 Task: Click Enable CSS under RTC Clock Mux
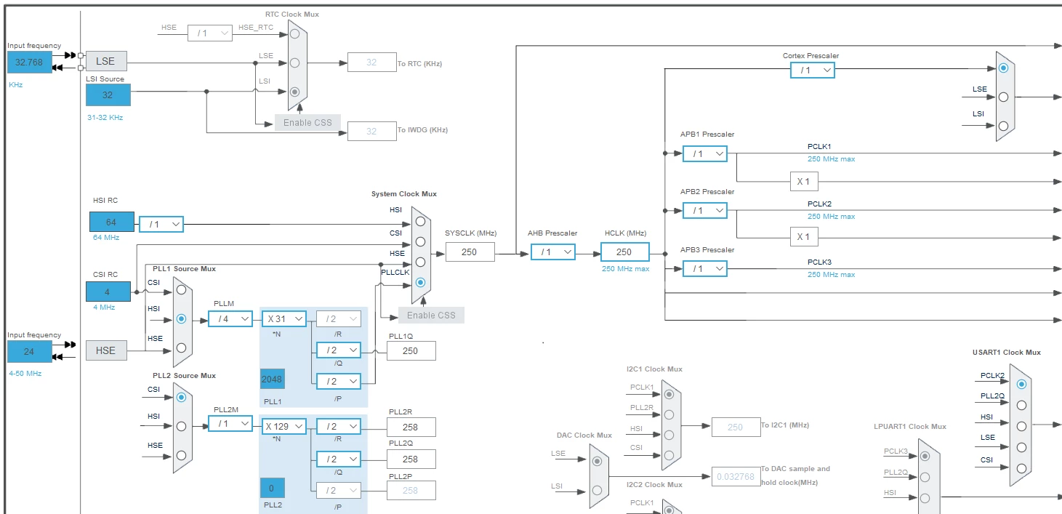307,122
